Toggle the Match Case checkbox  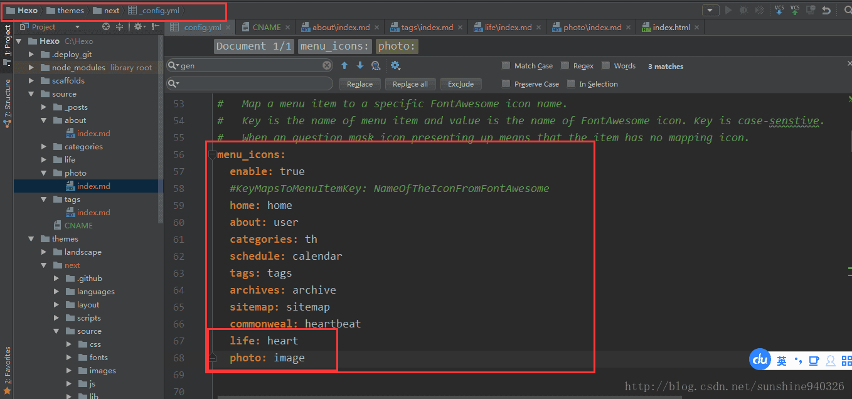pos(506,66)
